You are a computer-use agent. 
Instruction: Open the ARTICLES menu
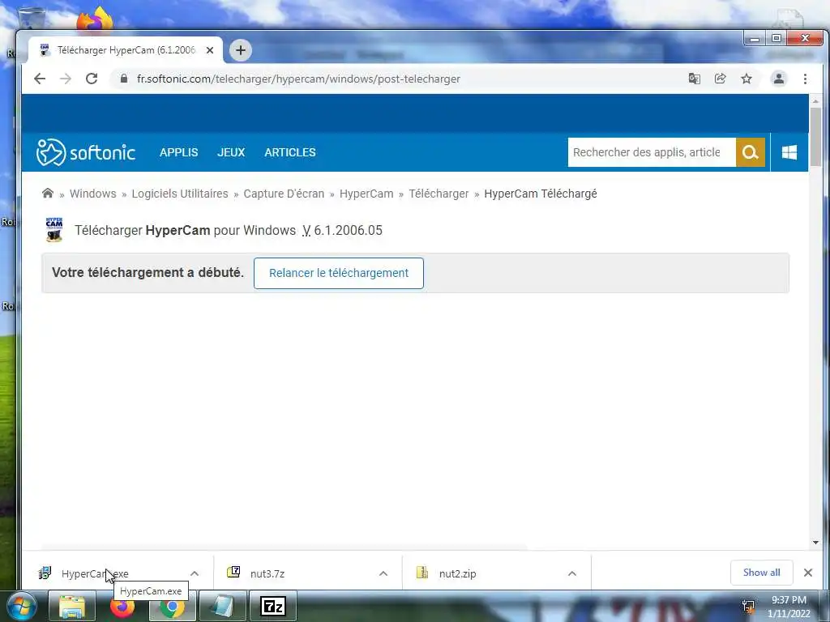(x=290, y=152)
